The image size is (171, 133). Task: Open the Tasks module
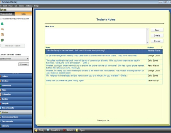tap(16, 99)
